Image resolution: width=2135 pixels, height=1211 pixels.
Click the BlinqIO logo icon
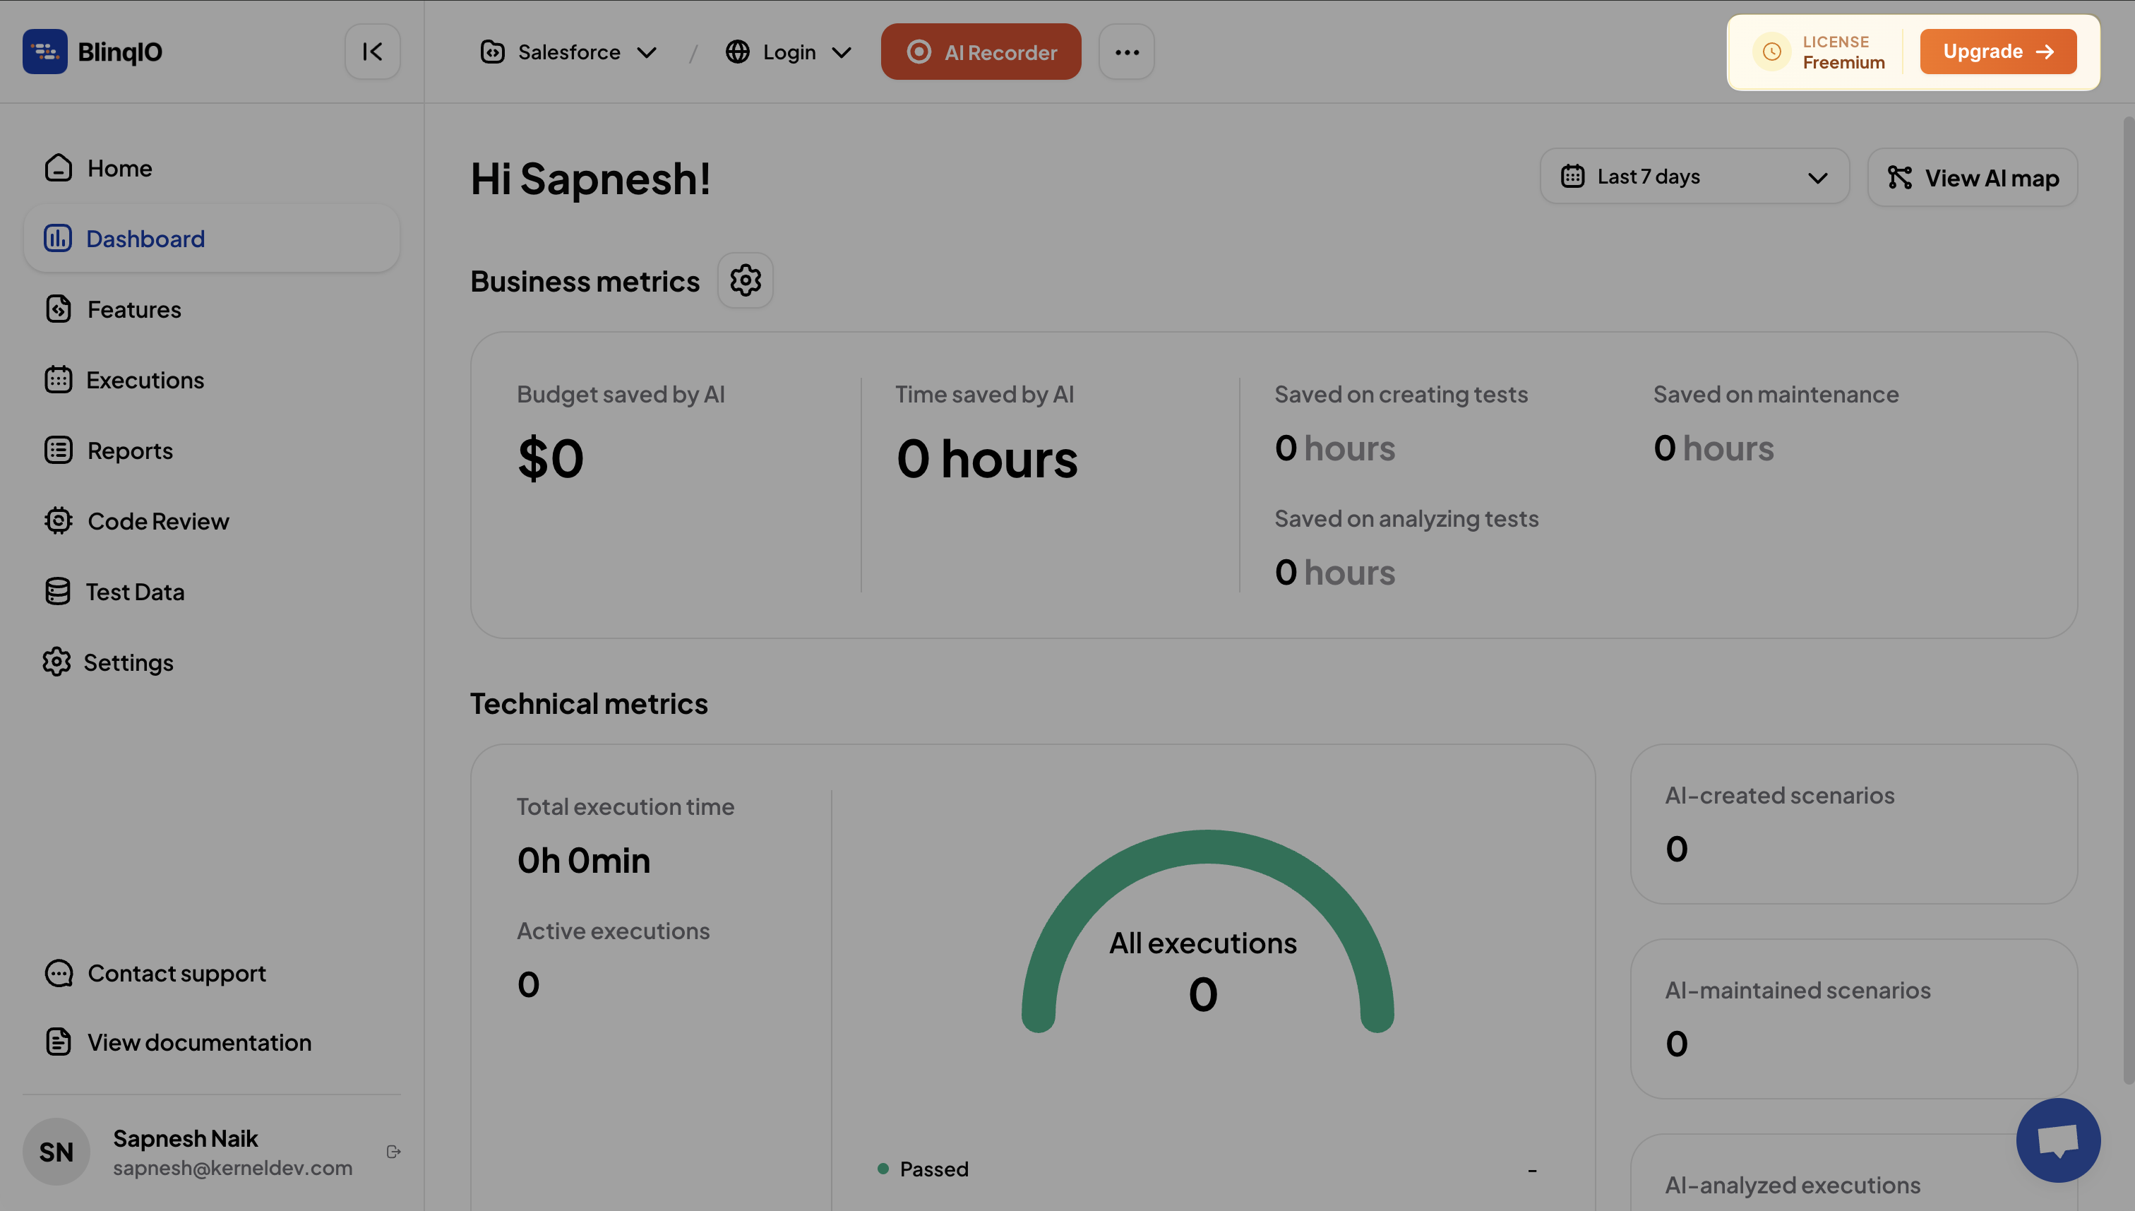coord(45,52)
